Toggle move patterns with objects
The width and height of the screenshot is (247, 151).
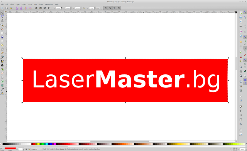(119, 8)
